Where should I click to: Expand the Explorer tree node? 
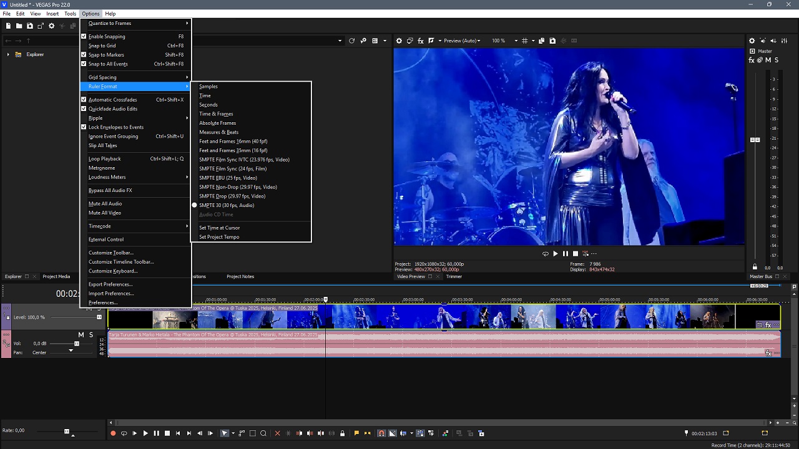(8, 55)
